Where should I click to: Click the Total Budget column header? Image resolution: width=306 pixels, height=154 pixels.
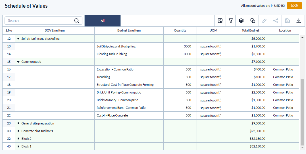250,30
